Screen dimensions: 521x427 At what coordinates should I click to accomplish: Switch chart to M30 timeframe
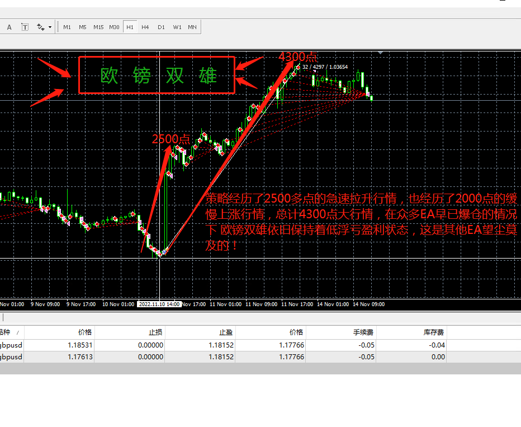click(114, 27)
